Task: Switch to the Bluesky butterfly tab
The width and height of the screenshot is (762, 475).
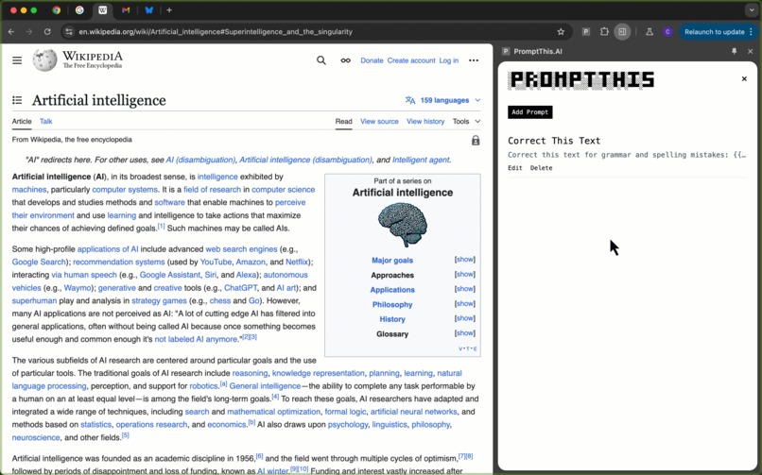Action: [x=149, y=10]
